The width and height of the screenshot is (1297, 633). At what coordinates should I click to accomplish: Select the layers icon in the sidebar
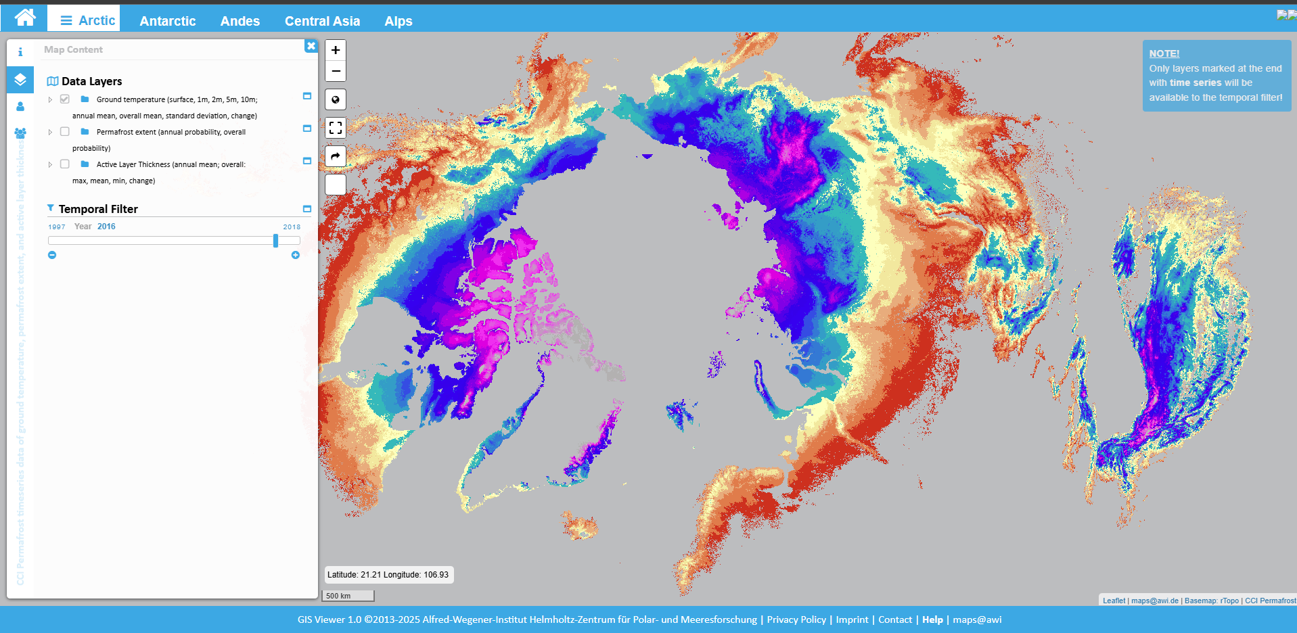(20, 80)
